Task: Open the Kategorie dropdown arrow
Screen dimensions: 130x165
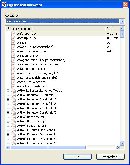Action: click(x=122, y=21)
